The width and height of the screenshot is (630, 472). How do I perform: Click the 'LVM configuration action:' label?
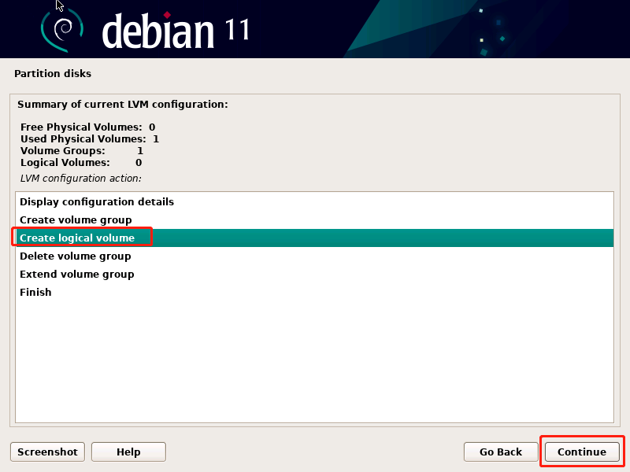click(81, 179)
